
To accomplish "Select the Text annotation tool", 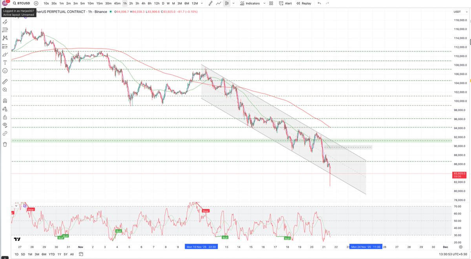I will click(5, 62).
